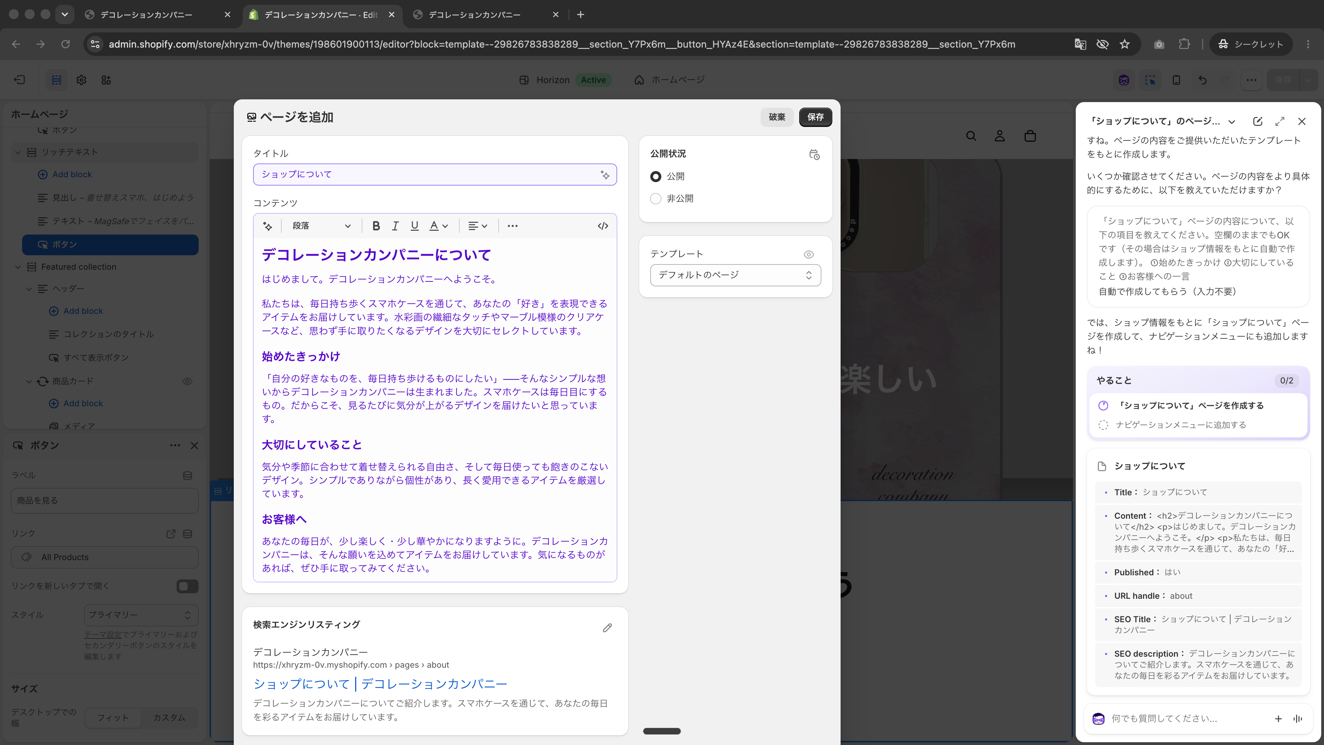The image size is (1324, 745).
Task: Show more editor options (three dots)
Action: click(512, 226)
